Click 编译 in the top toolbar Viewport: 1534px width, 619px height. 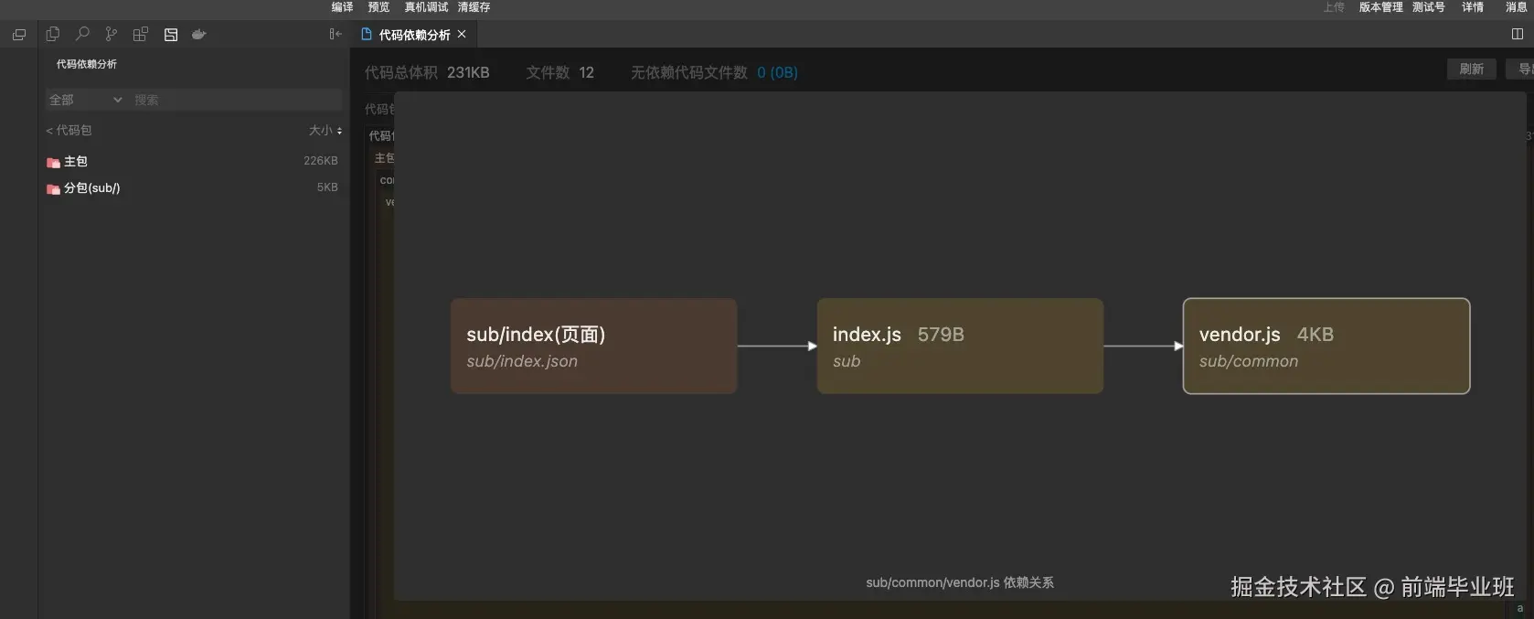[342, 7]
